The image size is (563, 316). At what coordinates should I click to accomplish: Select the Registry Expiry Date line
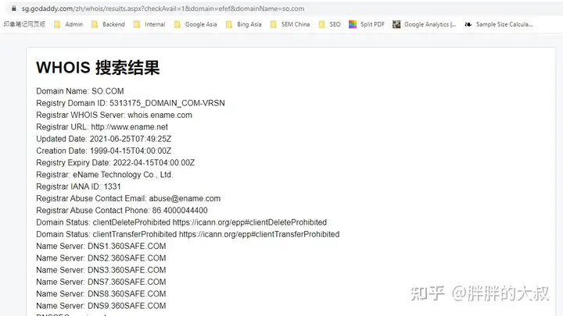115,162
